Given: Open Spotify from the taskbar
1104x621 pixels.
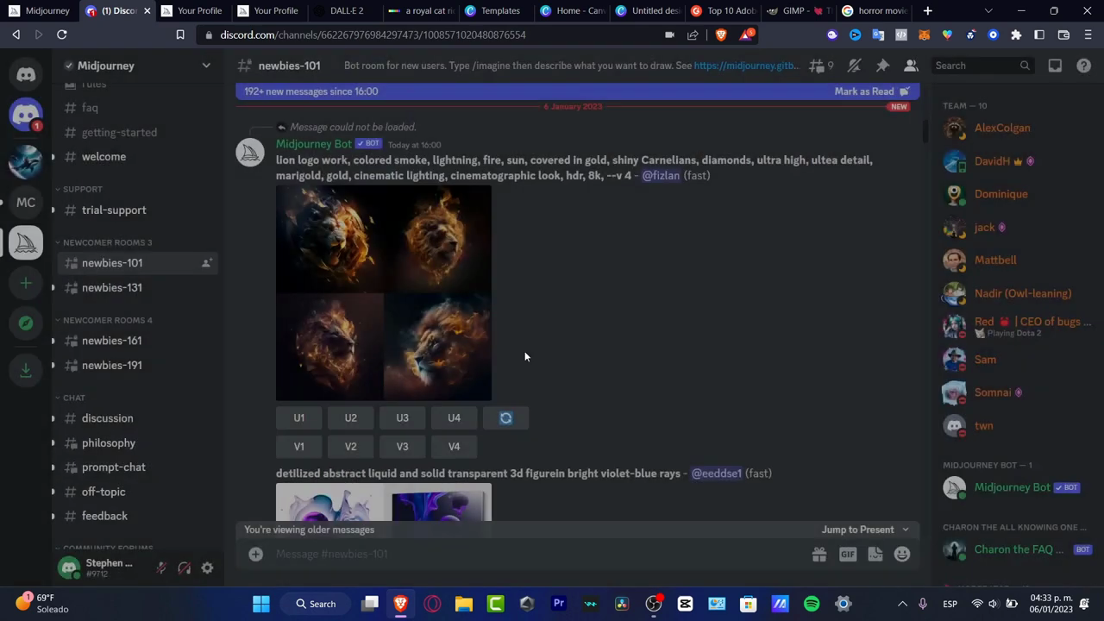Looking at the screenshot, I should coord(812,604).
